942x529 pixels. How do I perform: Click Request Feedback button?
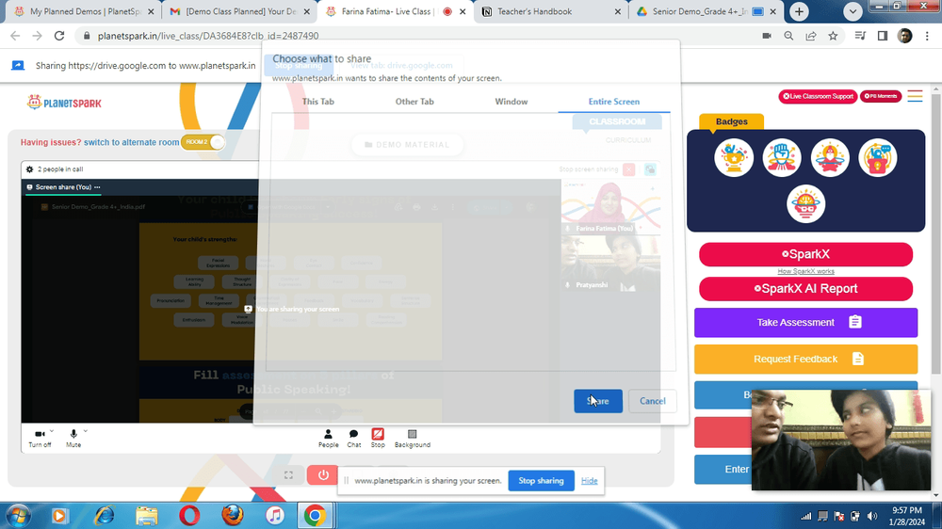point(805,359)
